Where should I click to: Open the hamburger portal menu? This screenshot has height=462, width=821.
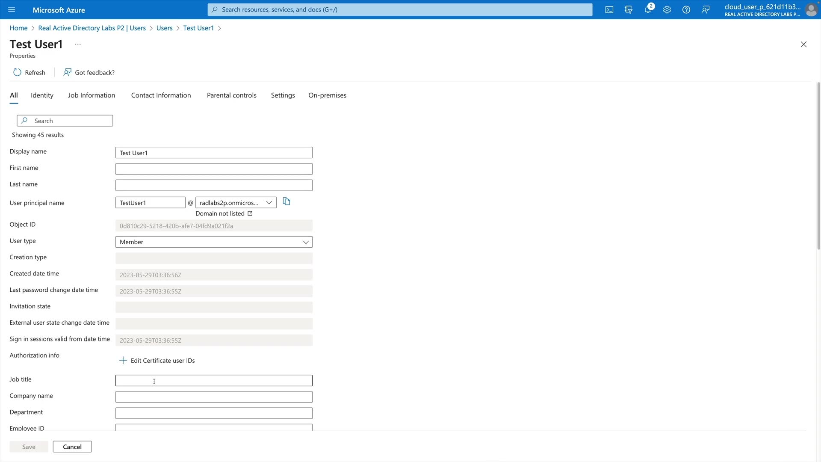tap(12, 9)
